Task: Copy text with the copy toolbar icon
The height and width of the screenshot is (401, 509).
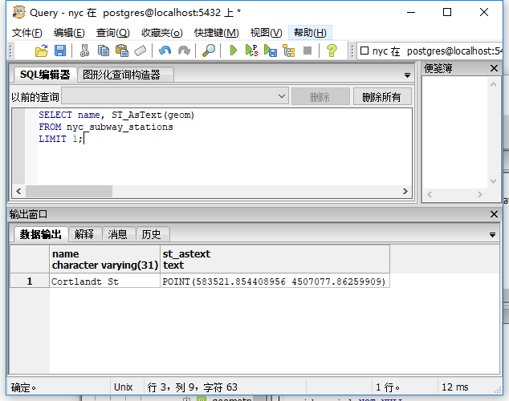Action: [x=104, y=51]
